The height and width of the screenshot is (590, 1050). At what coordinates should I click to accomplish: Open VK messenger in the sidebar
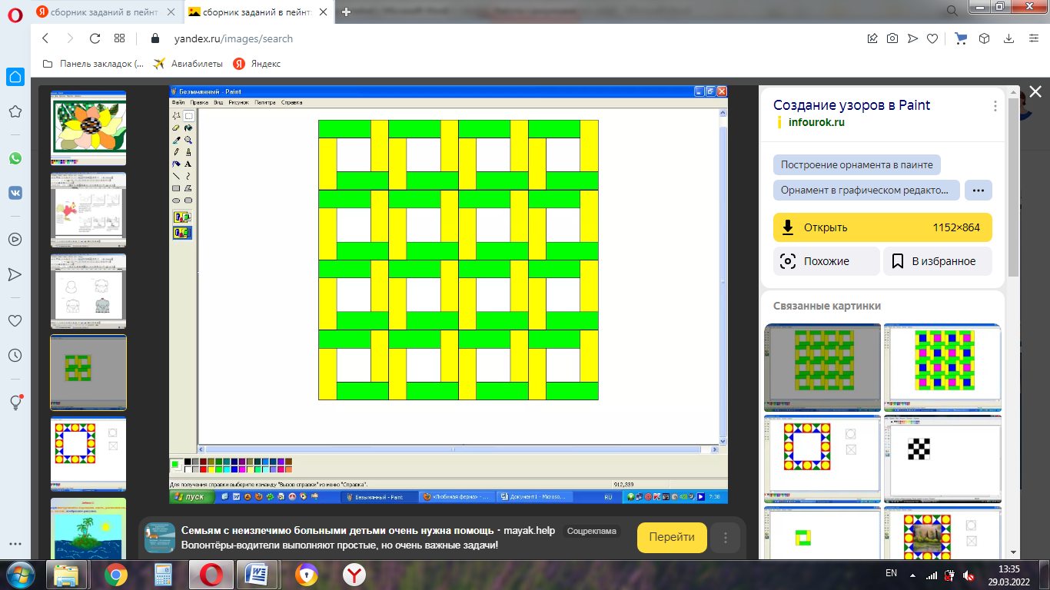pyautogui.click(x=15, y=193)
